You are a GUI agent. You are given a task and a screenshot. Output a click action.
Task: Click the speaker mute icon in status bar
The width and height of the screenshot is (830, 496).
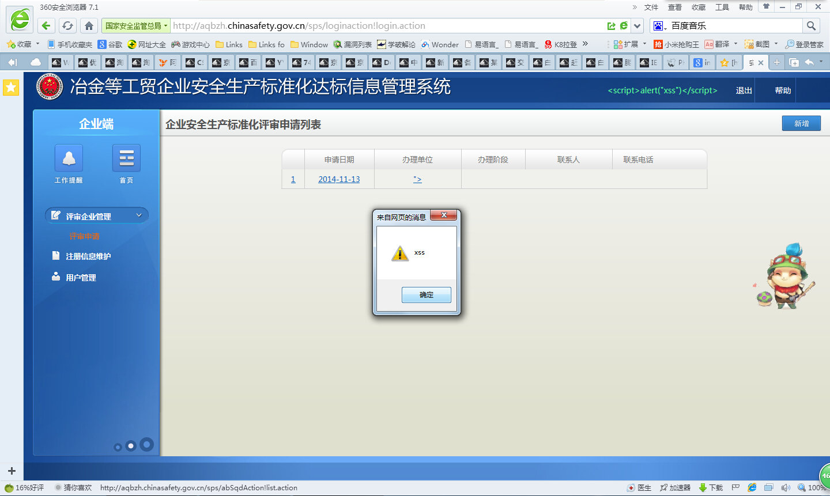[x=785, y=487]
